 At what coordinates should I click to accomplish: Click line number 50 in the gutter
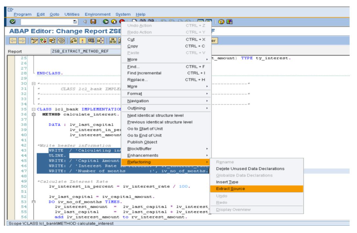tap(24, 186)
